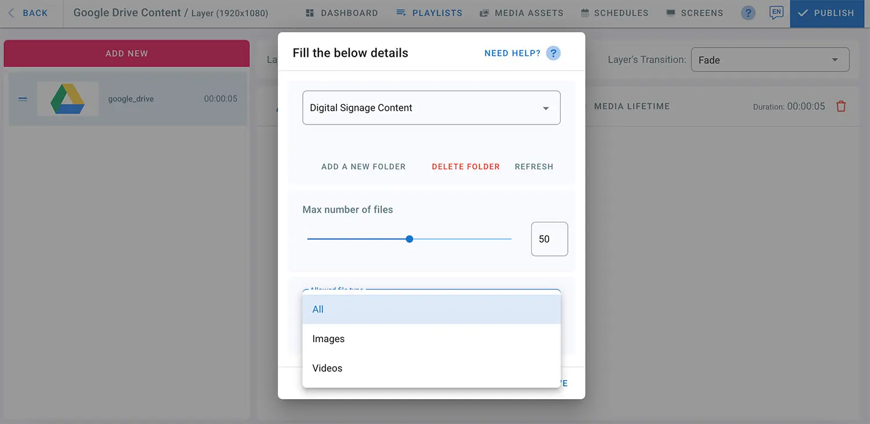Click the question mark beside Need Help
Screen dimensions: 870x424
coord(553,53)
